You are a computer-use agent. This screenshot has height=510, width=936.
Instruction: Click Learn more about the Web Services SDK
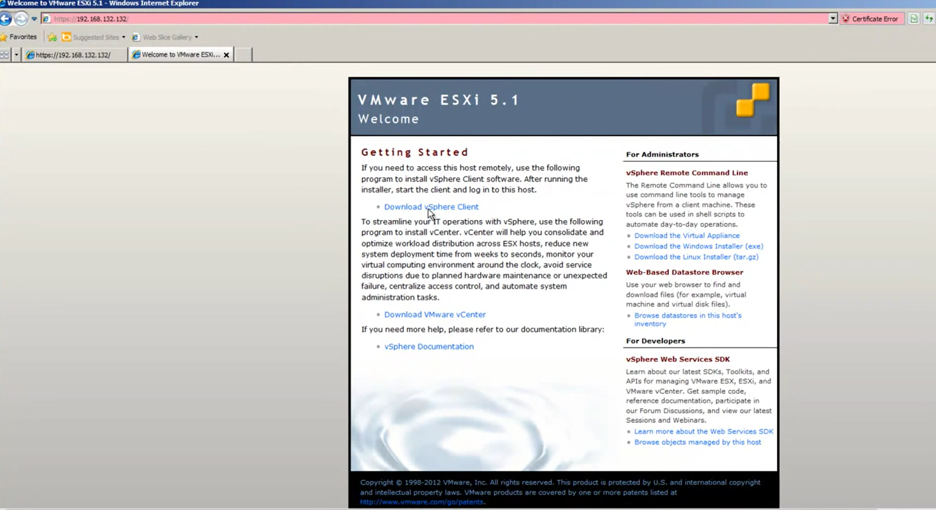click(704, 432)
